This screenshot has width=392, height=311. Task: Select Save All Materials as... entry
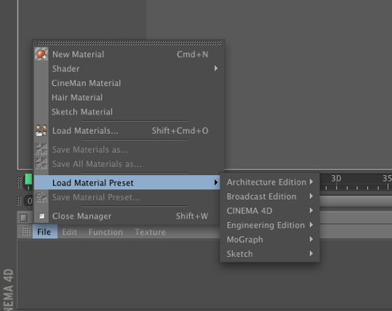tap(129, 164)
